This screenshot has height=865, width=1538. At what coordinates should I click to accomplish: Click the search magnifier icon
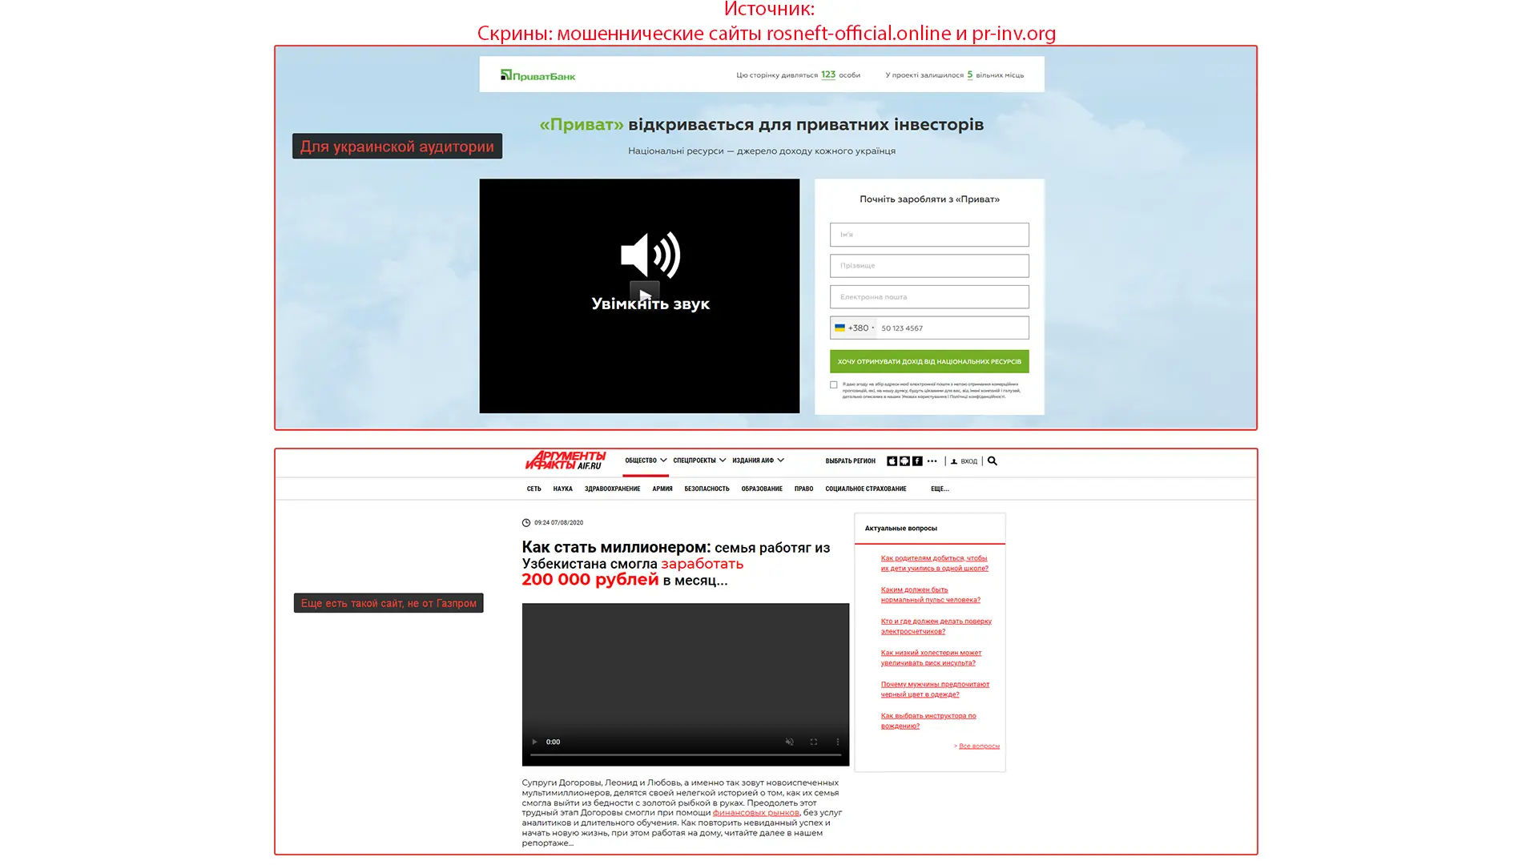point(992,461)
